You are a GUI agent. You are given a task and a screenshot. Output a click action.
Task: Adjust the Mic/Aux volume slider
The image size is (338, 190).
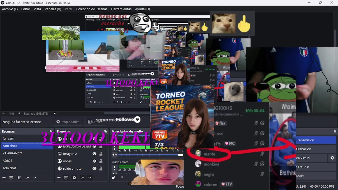181,155
